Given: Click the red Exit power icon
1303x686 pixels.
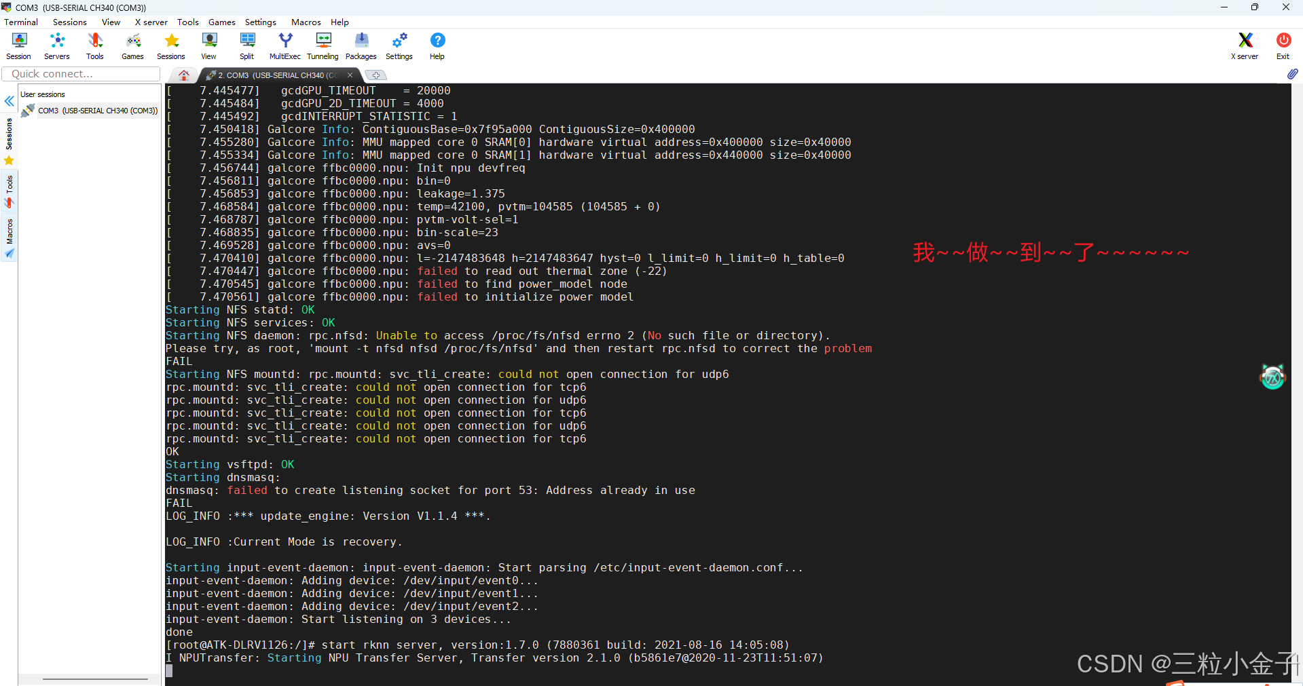Looking at the screenshot, I should click(1283, 46).
